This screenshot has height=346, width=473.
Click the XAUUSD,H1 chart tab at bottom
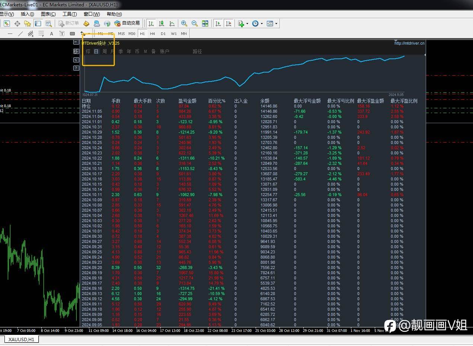pyautogui.click(x=21, y=339)
